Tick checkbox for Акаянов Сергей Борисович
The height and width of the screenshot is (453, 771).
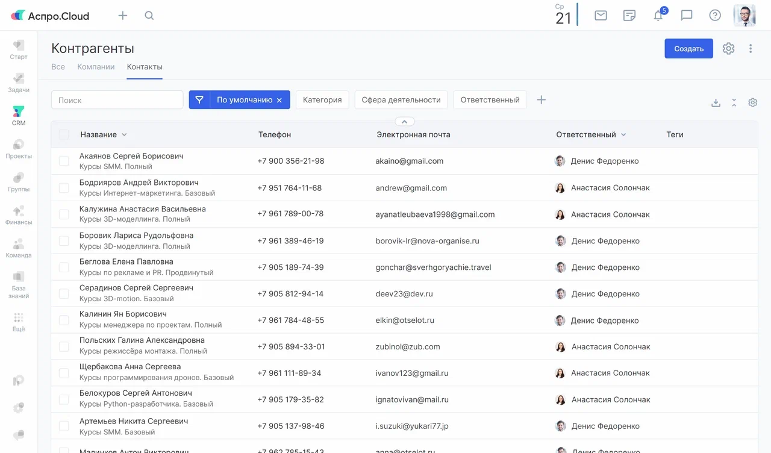(64, 161)
